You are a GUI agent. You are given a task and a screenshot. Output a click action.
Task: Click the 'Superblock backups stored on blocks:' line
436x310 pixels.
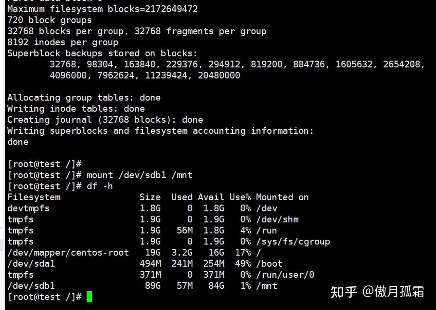103,53
